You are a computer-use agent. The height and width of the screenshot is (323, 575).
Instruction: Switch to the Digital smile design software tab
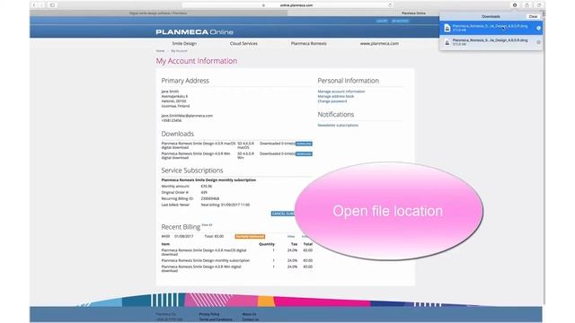coord(158,13)
